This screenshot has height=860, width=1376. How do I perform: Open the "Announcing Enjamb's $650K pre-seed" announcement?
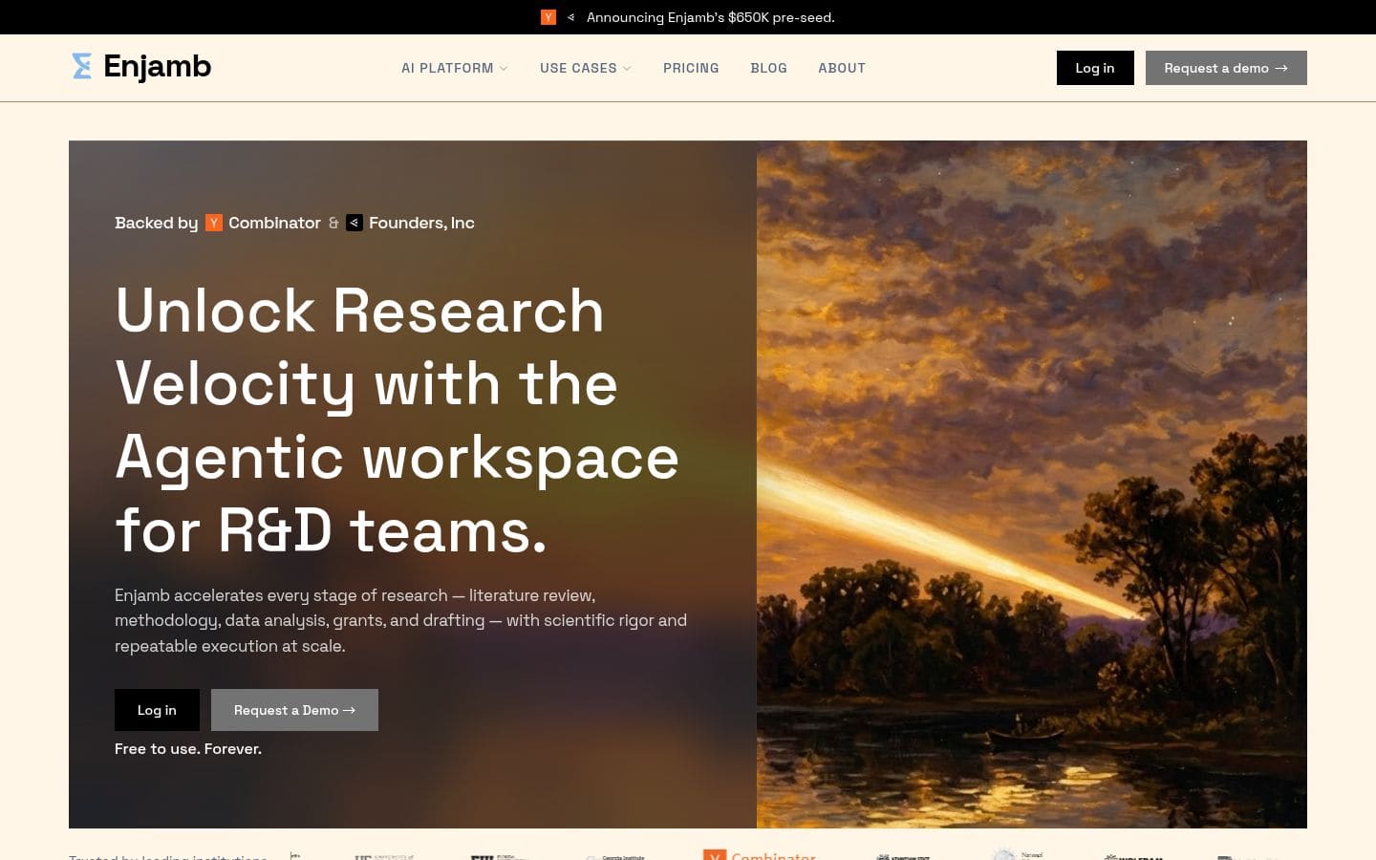tap(711, 17)
